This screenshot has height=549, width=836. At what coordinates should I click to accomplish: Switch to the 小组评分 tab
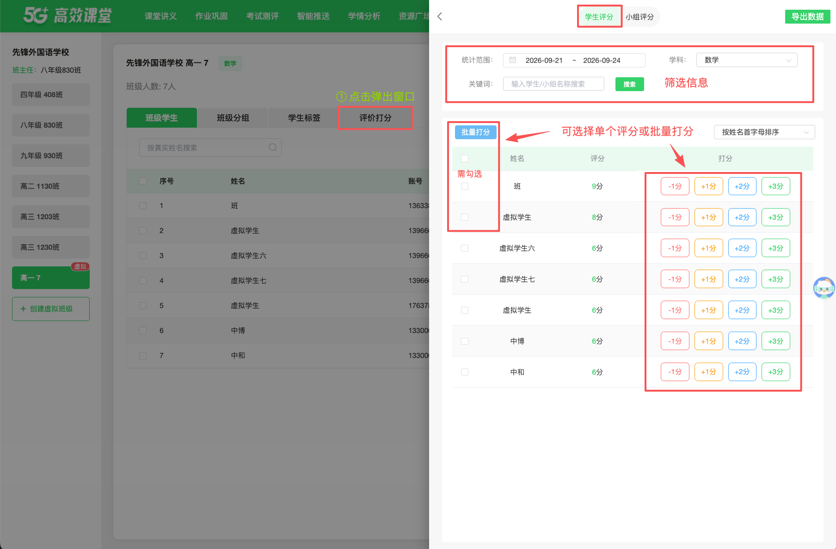(639, 17)
